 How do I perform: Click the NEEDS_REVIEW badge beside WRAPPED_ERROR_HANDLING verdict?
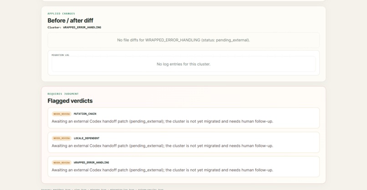61,162
